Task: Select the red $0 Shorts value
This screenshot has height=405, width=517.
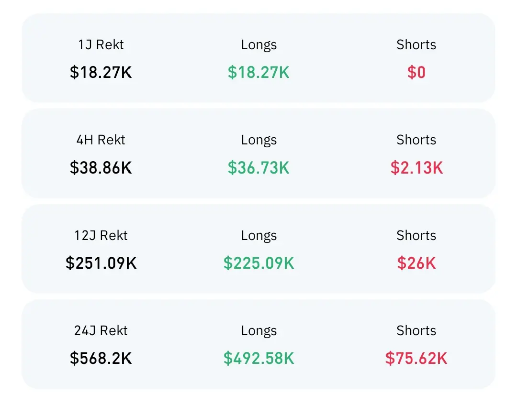Action: (x=416, y=72)
